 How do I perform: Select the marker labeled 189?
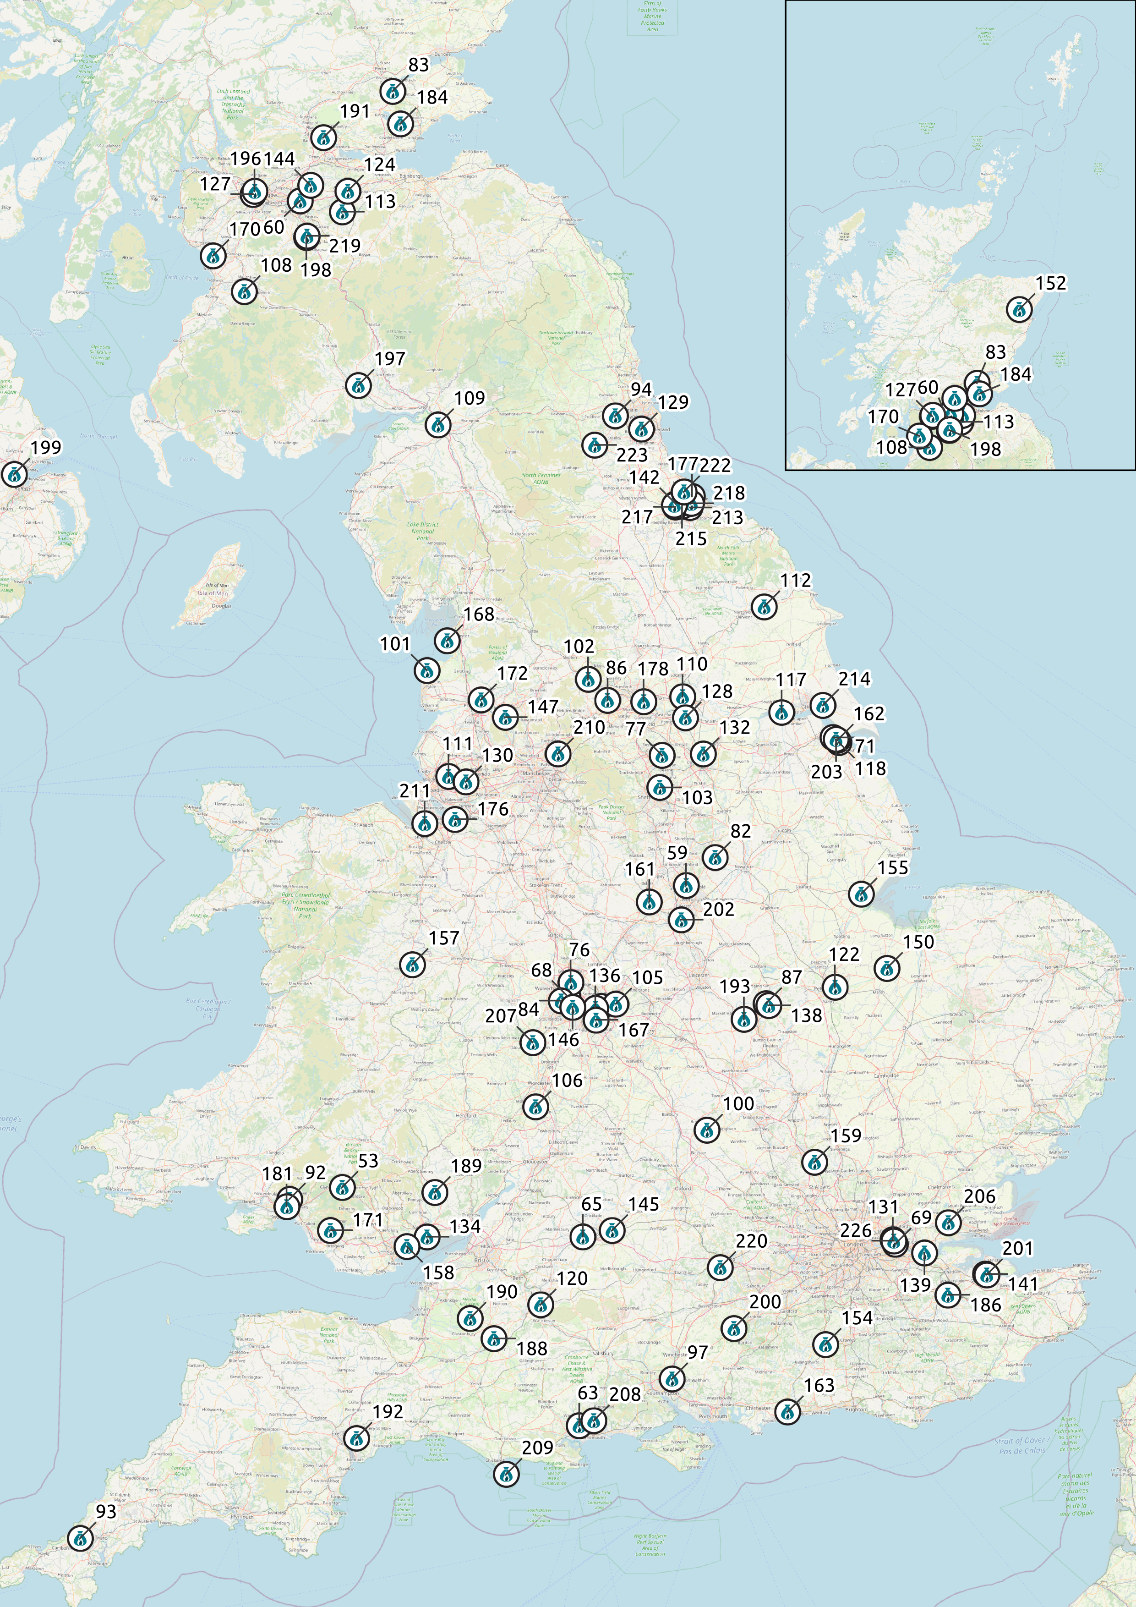click(x=434, y=1192)
